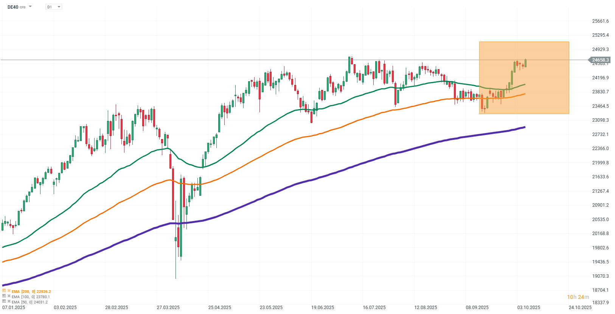Click the DE40 symbol name
Screen dimensions: 615x314
point(13,7)
